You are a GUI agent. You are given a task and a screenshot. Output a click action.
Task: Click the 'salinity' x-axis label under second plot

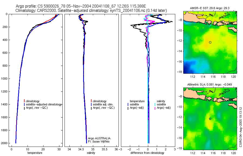point(91,153)
